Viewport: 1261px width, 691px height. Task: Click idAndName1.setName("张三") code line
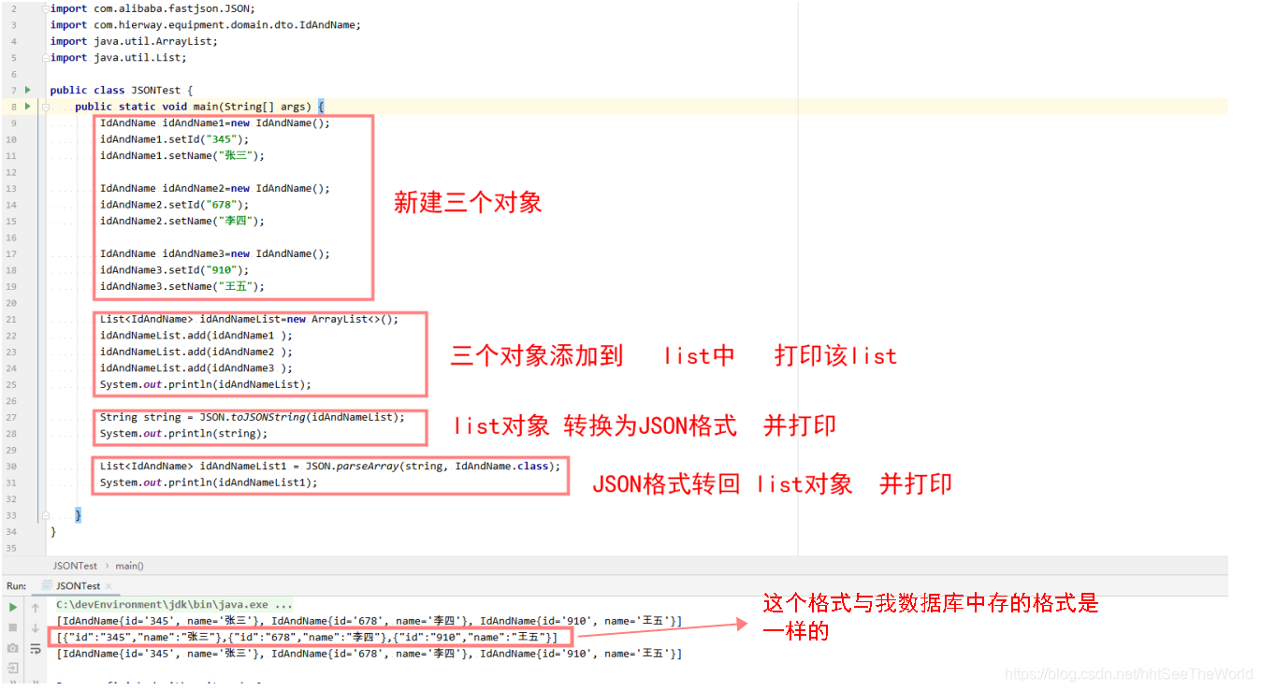click(182, 155)
